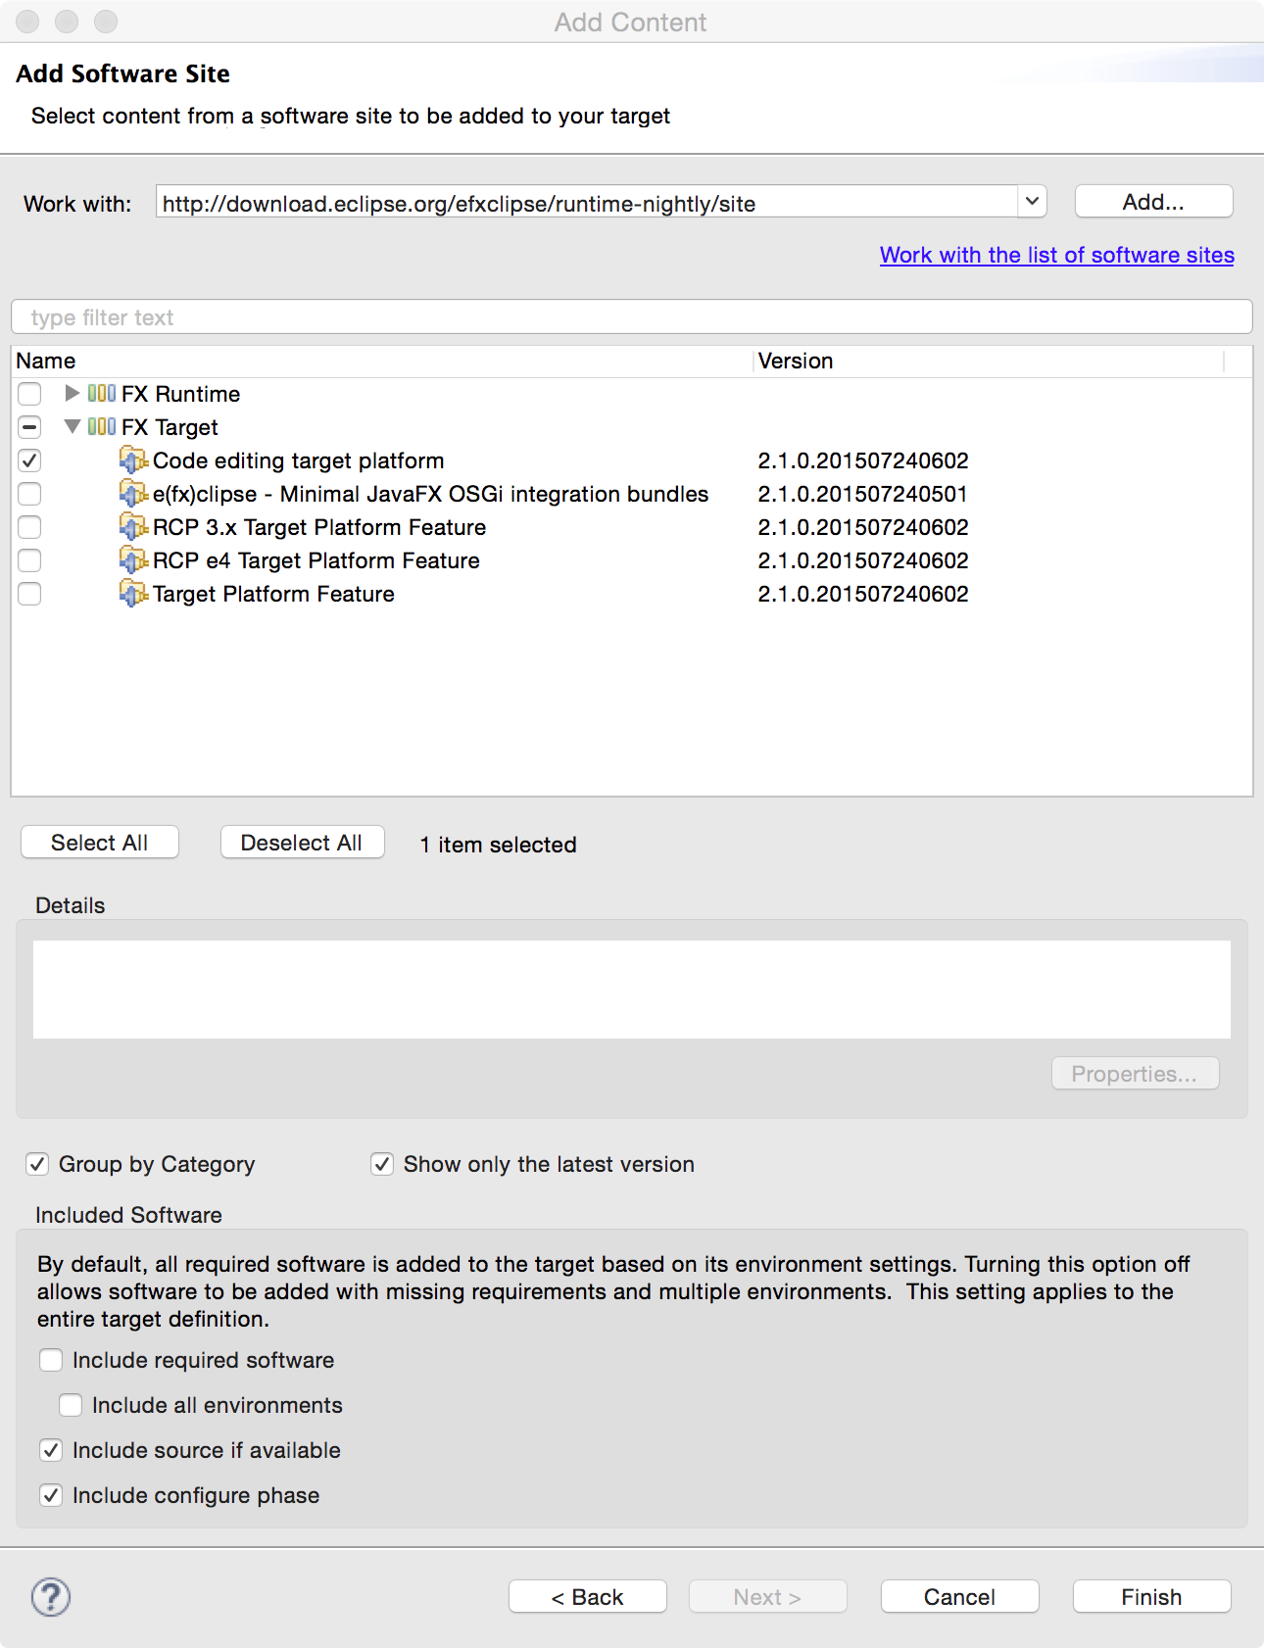The image size is (1264, 1648).
Task: Click the Version column header
Action: click(x=796, y=362)
